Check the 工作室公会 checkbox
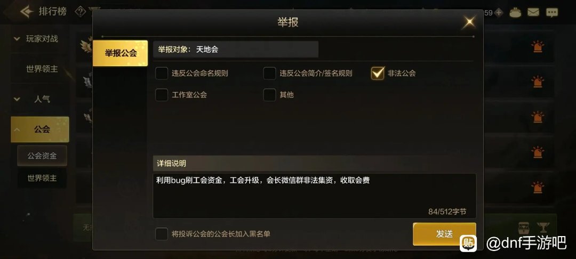Screen dimensions: 576x259 pos(162,95)
